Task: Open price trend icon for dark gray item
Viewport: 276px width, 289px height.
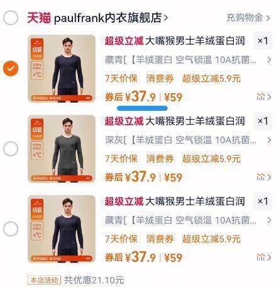Action: [x=264, y=177]
